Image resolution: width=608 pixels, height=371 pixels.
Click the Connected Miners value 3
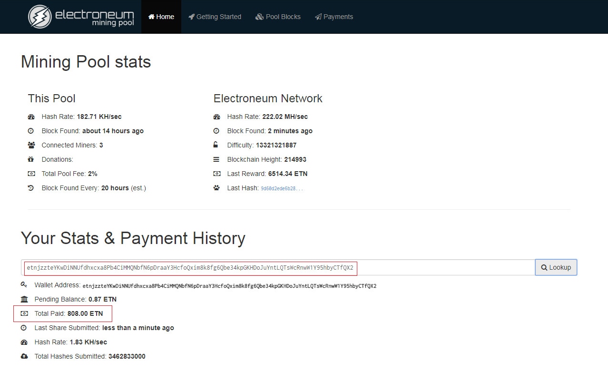click(x=101, y=145)
